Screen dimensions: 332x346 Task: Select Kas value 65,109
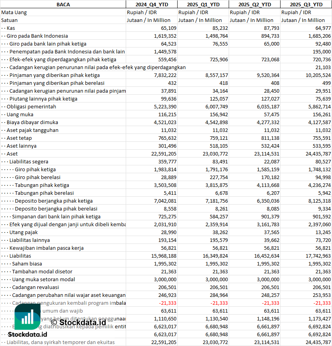169,28
